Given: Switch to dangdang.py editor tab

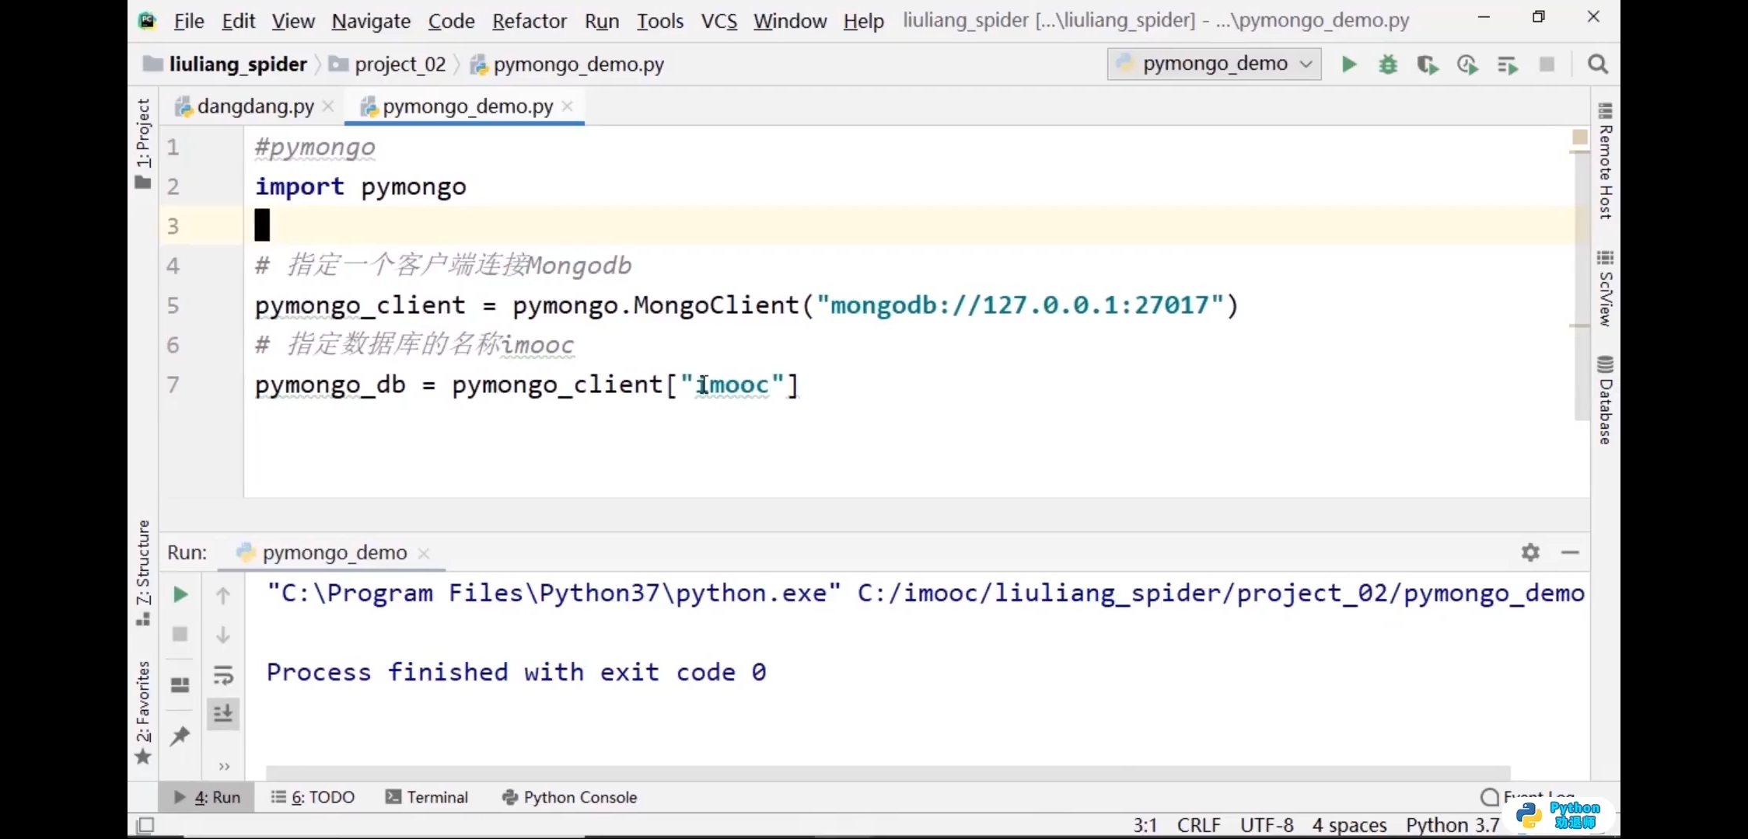Looking at the screenshot, I should tap(255, 106).
